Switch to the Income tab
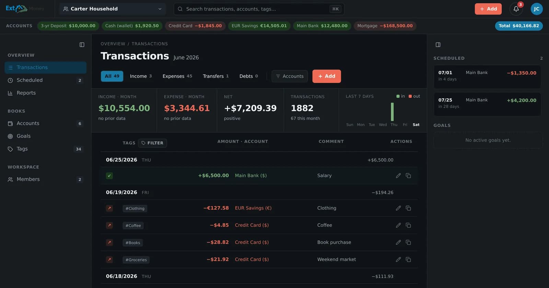Viewport: 549px width, 288px height. 141,76
